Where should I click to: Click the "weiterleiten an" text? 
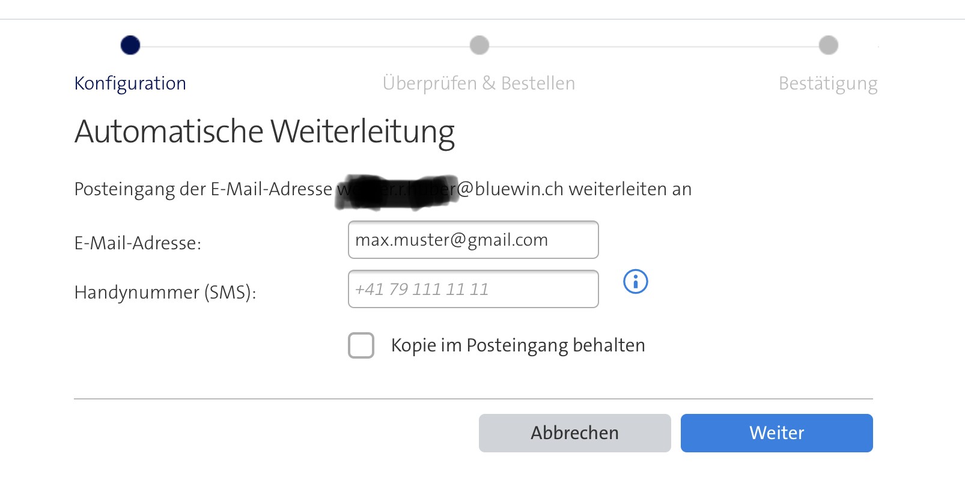(x=630, y=189)
